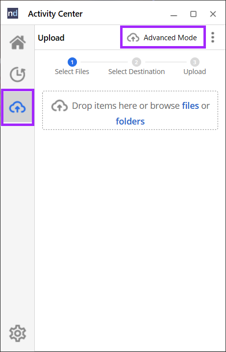Screen dimensions: 226x352
Task: Select the Select Files step label
Action: point(72,72)
